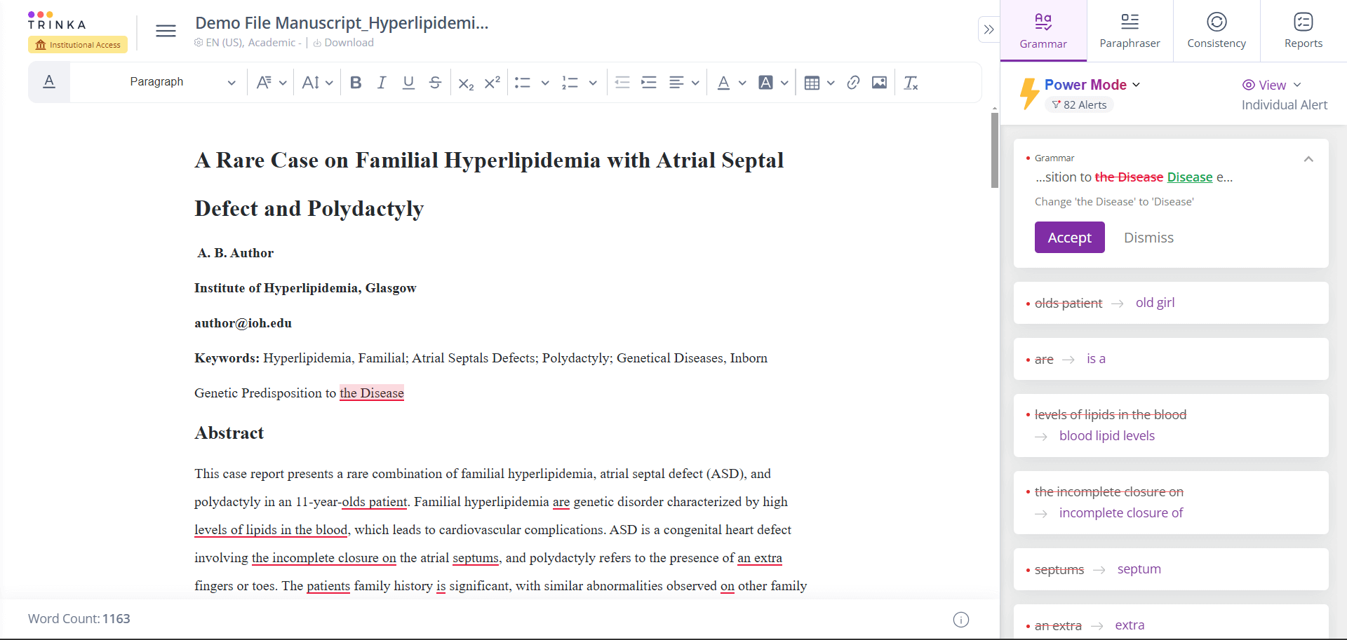The image size is (1347, 640).
Task: Open the info icon near word count
Action: pyautogui.click(x=961, y=620)
